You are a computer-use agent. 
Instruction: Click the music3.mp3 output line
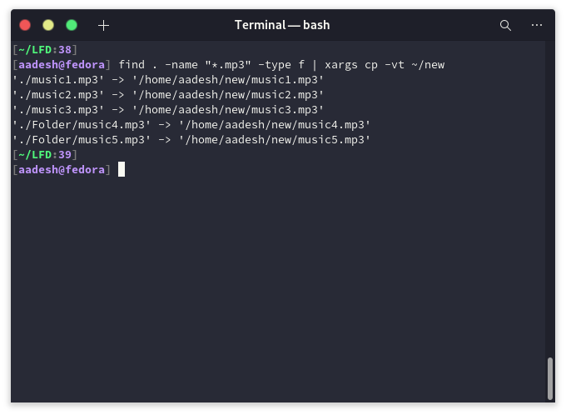tap(168, 109)
